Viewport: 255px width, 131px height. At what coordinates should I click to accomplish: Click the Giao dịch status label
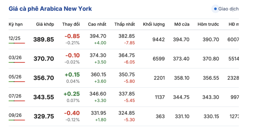[x=228, y=9]
